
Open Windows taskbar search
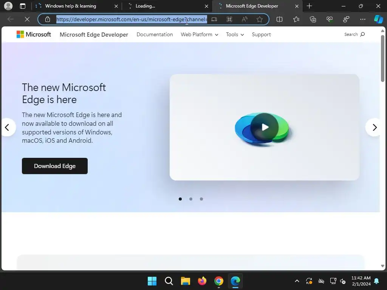point(169,281)
